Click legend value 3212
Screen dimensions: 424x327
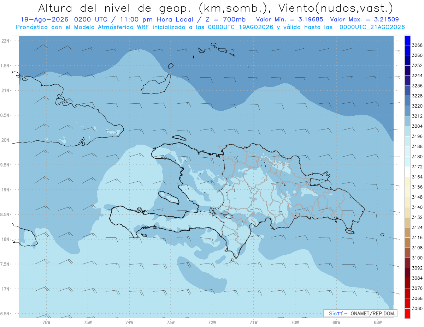click(417, 116)
